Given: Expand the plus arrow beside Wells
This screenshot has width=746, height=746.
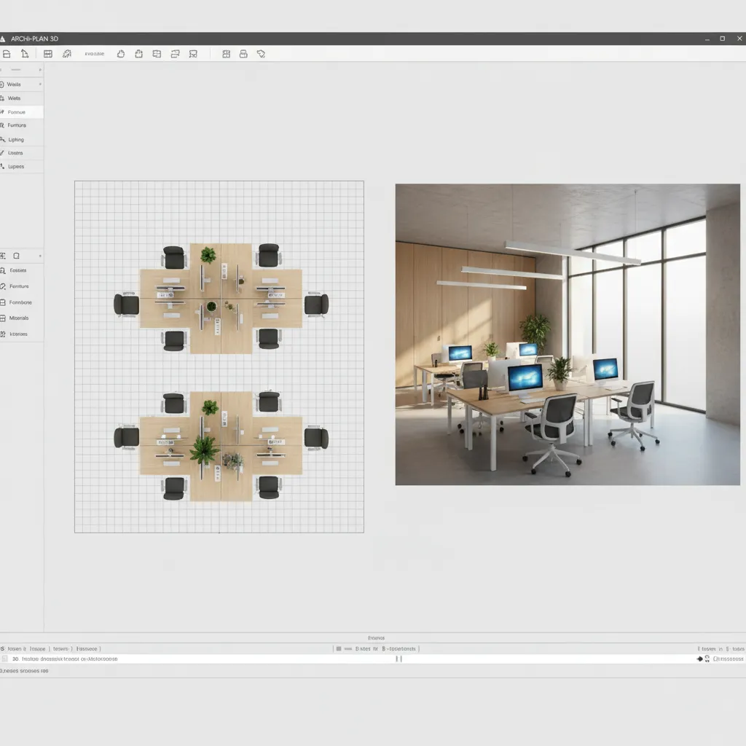Looking at the screenshot, I should (x=40, y=85).
